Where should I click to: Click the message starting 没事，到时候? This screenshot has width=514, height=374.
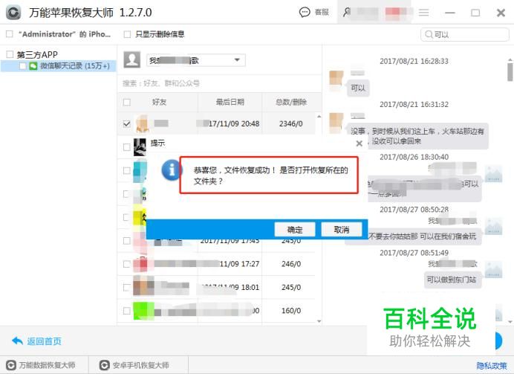417,136
